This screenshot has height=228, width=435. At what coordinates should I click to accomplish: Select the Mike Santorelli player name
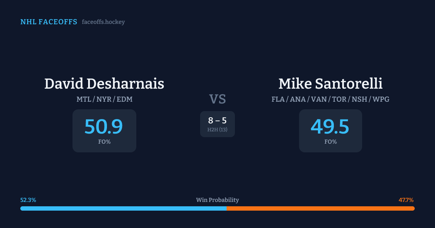point(330,84)
